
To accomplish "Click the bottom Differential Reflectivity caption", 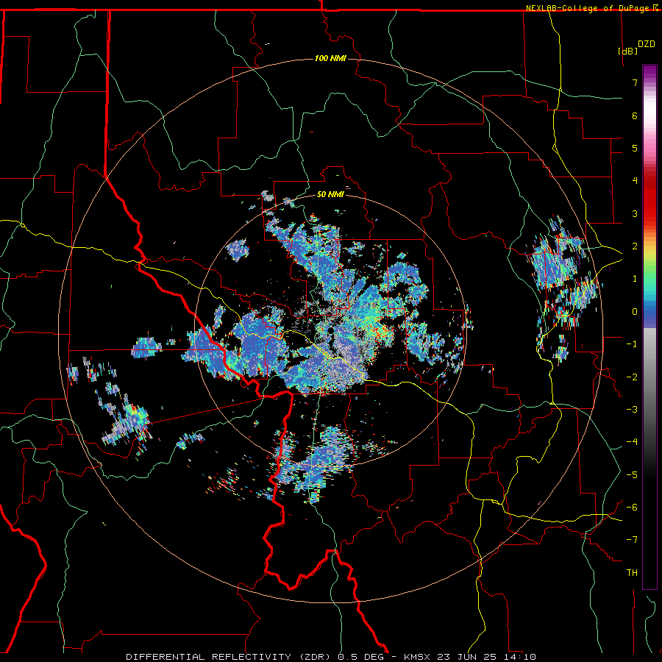I will pos(331,657).
